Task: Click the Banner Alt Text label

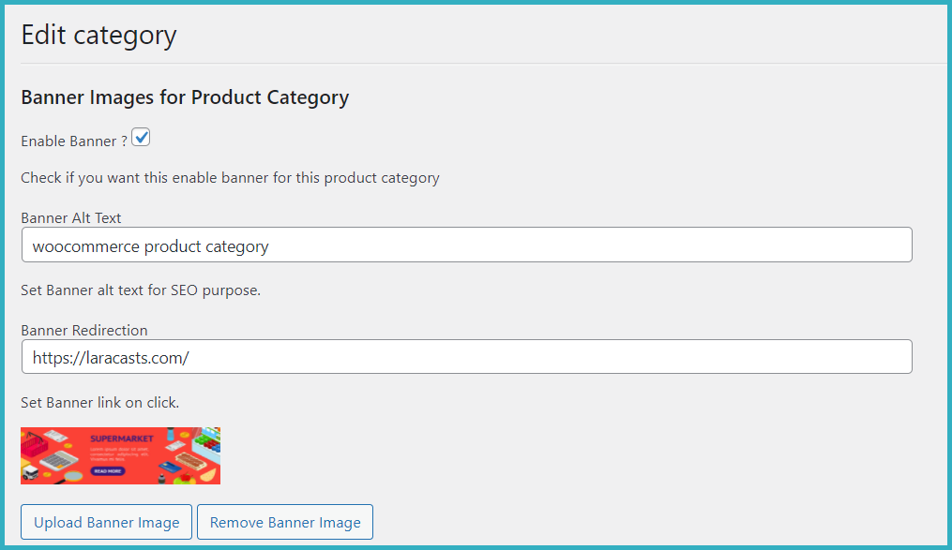Action: pos(70,217)
